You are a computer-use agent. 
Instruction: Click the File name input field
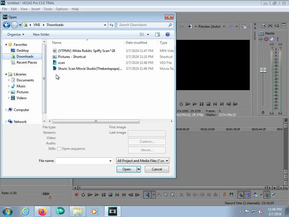coord(84,161)
